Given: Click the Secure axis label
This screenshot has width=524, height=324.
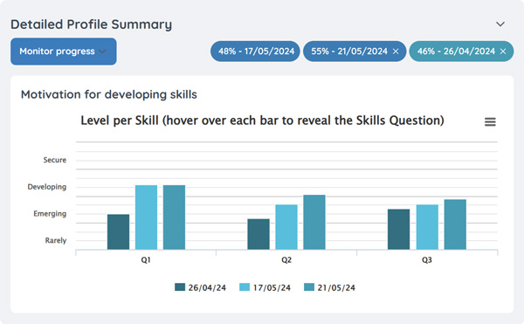Looking at the screenshot, I should pos(55,160).
